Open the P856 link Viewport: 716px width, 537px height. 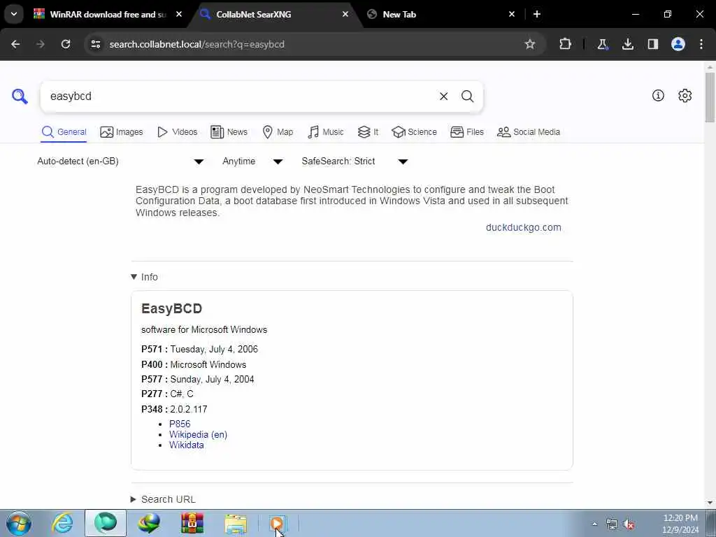[x=180, y=424]
